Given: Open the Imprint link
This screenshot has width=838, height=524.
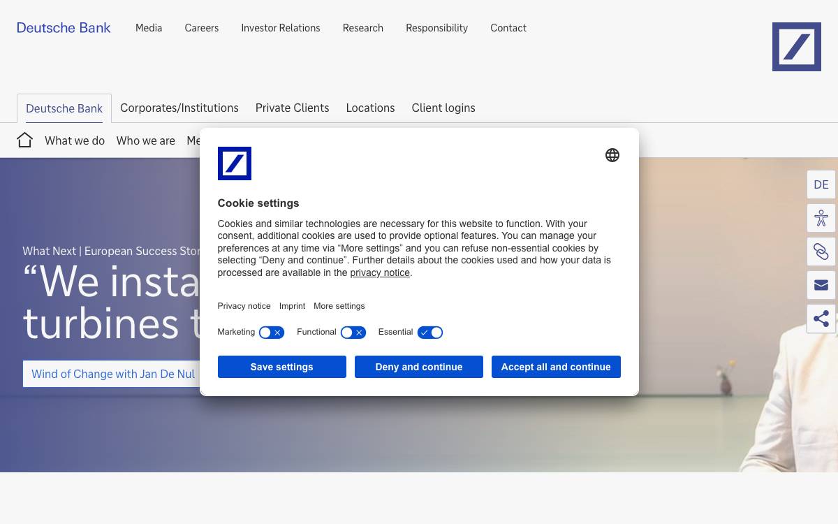Looking at the screenshot, I should pos(292,306).
